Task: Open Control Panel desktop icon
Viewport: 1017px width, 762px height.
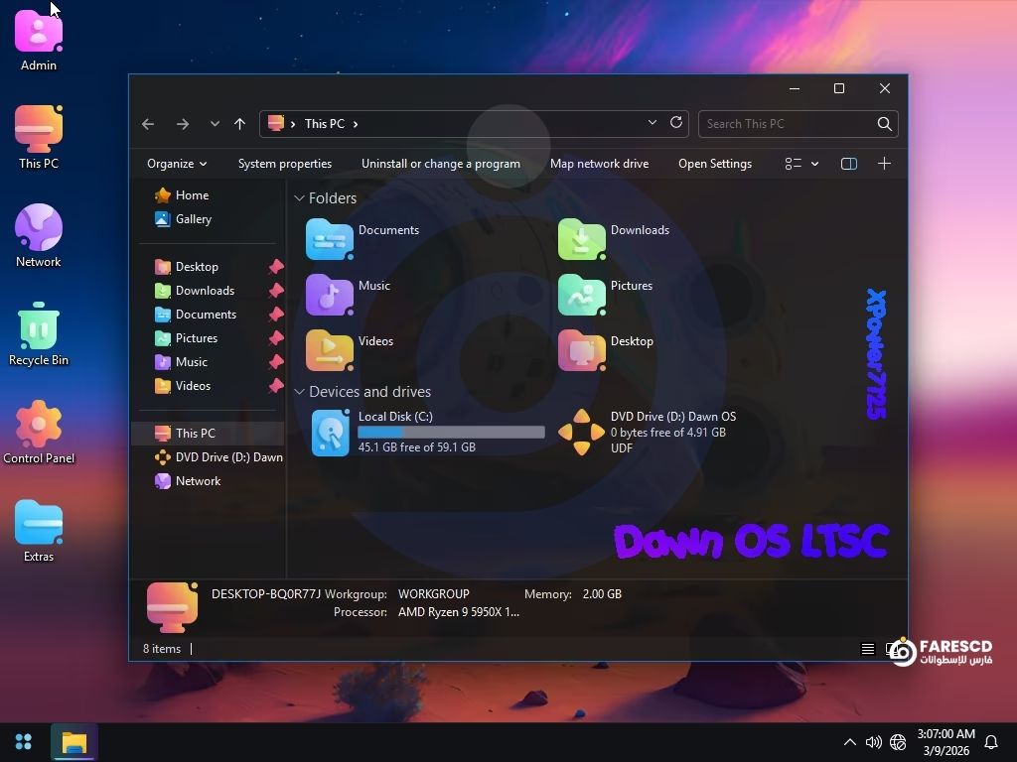Action: tap(39, 426)
